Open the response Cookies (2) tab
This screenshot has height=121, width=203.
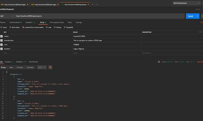click(9, 62)
